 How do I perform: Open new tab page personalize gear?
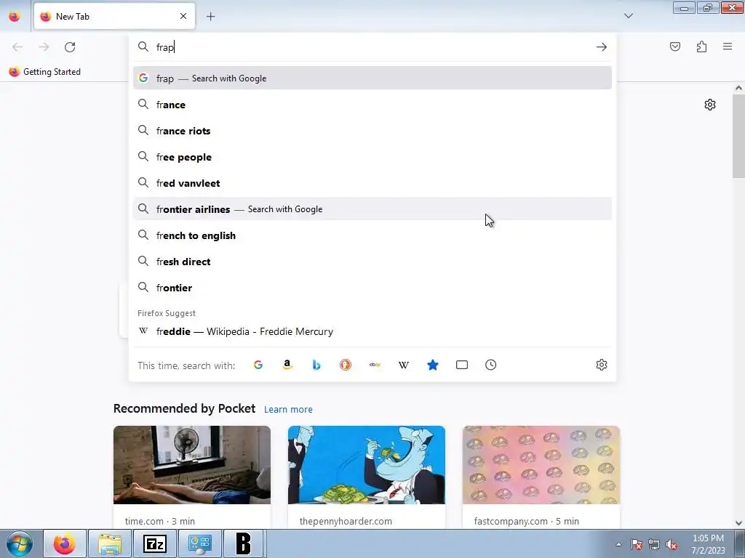710,105
